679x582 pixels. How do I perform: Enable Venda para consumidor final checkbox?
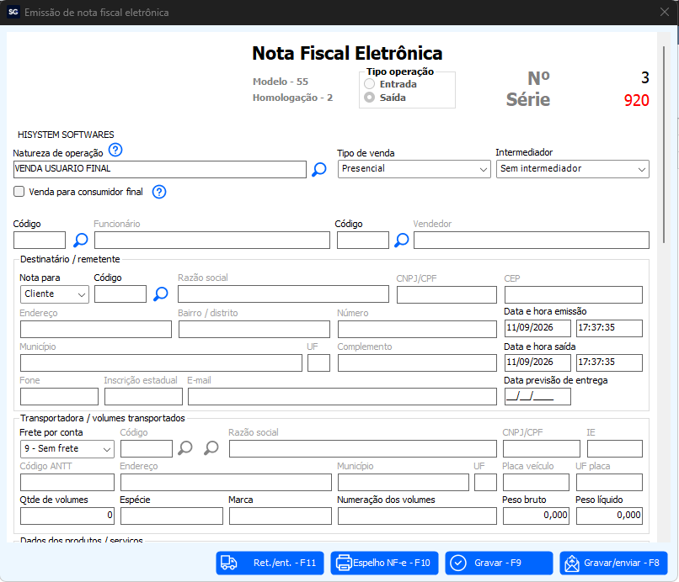pyautogui.click(x=19, y=192)
